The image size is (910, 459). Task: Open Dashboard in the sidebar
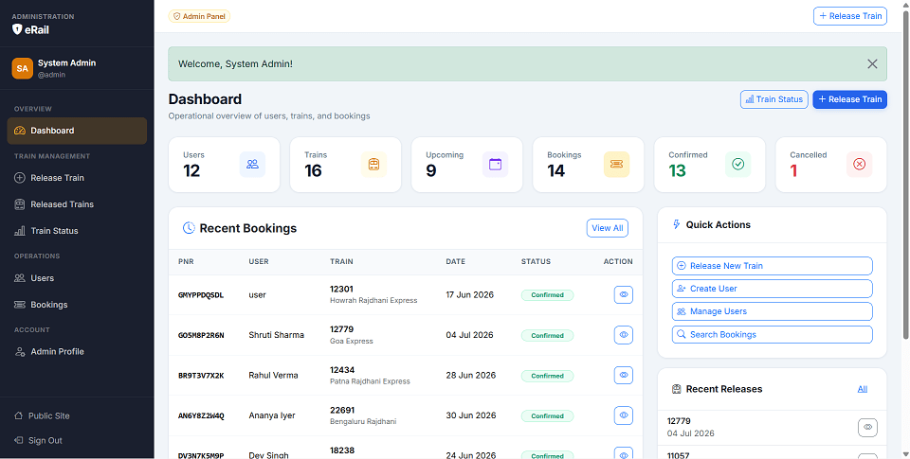[x=77, y=131]
